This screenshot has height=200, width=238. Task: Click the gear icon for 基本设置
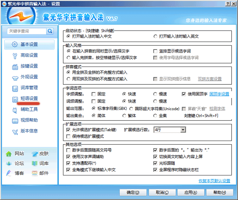pos(15,44)
